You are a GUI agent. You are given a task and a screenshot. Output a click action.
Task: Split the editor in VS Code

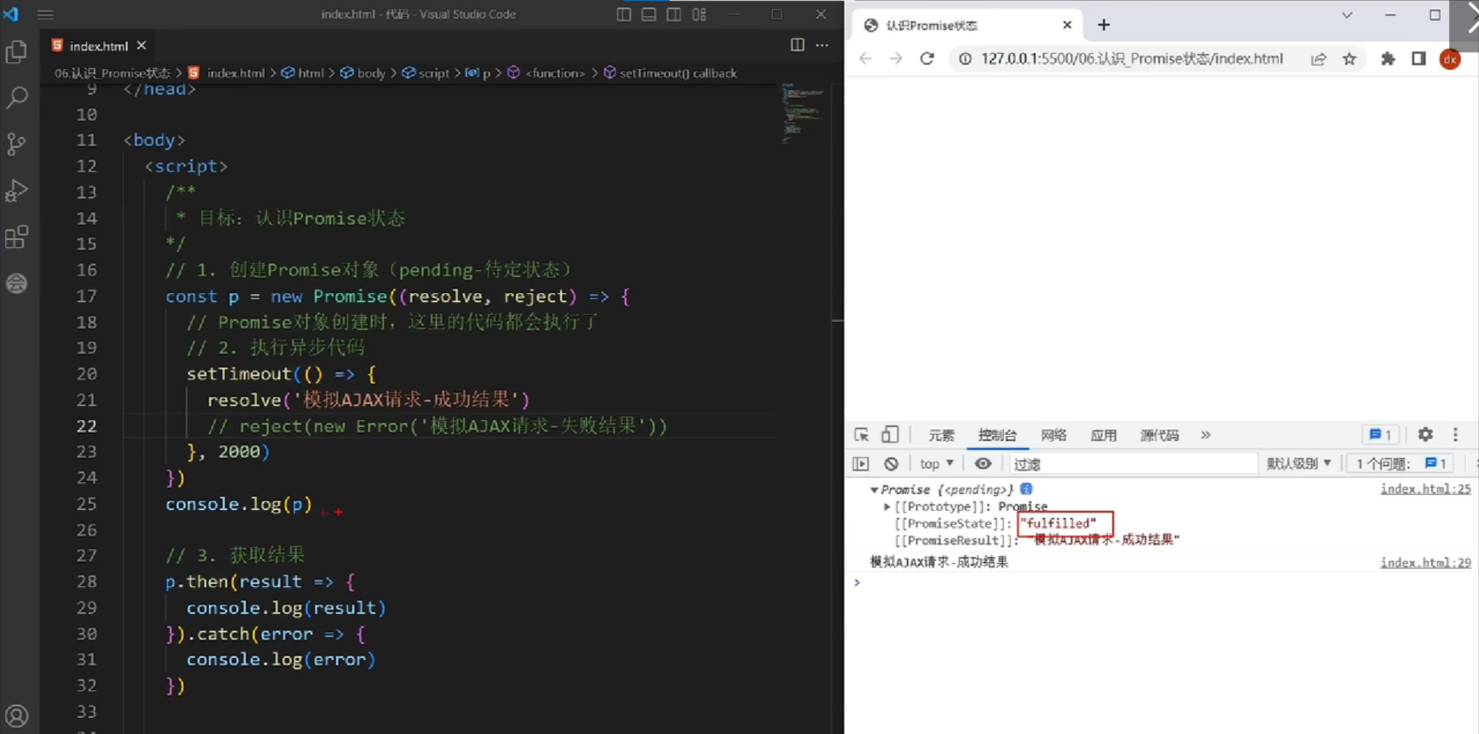[x=796, y=45]
